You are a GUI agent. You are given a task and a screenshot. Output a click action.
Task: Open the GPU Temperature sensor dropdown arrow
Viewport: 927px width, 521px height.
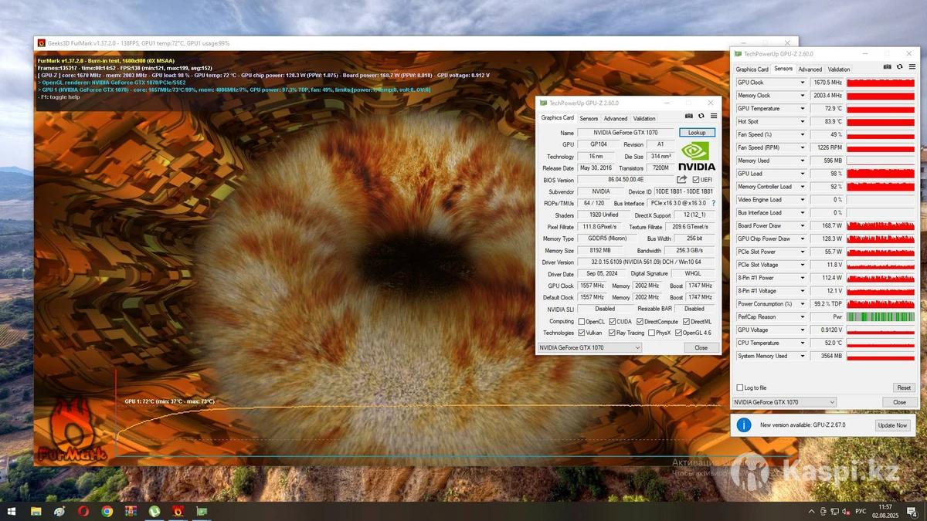click(803, 109)
